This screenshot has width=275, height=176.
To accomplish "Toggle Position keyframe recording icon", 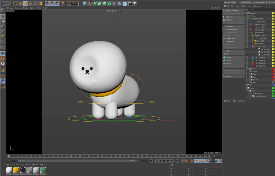I will click(196, 161).
